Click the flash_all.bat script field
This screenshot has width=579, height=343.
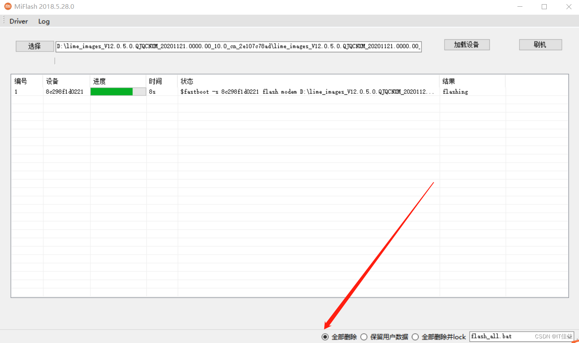click(x=522, y=336)
